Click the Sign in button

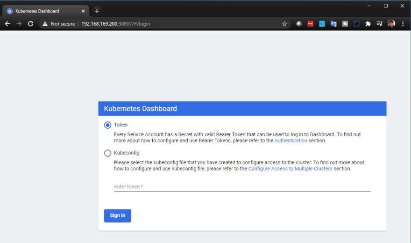(x=117, y=215)
